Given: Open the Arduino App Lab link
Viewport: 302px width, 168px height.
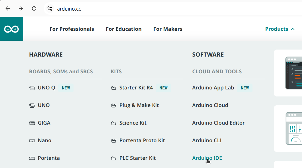Looking at the screenshot, I should click(x=213, y=88).
